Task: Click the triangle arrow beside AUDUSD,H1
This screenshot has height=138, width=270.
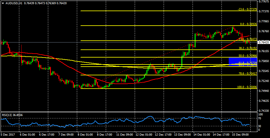Action: click(3, 3)
